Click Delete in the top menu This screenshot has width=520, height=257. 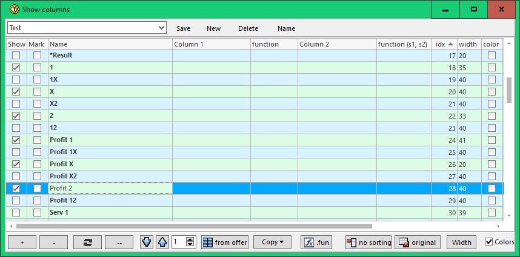point(248,28)
